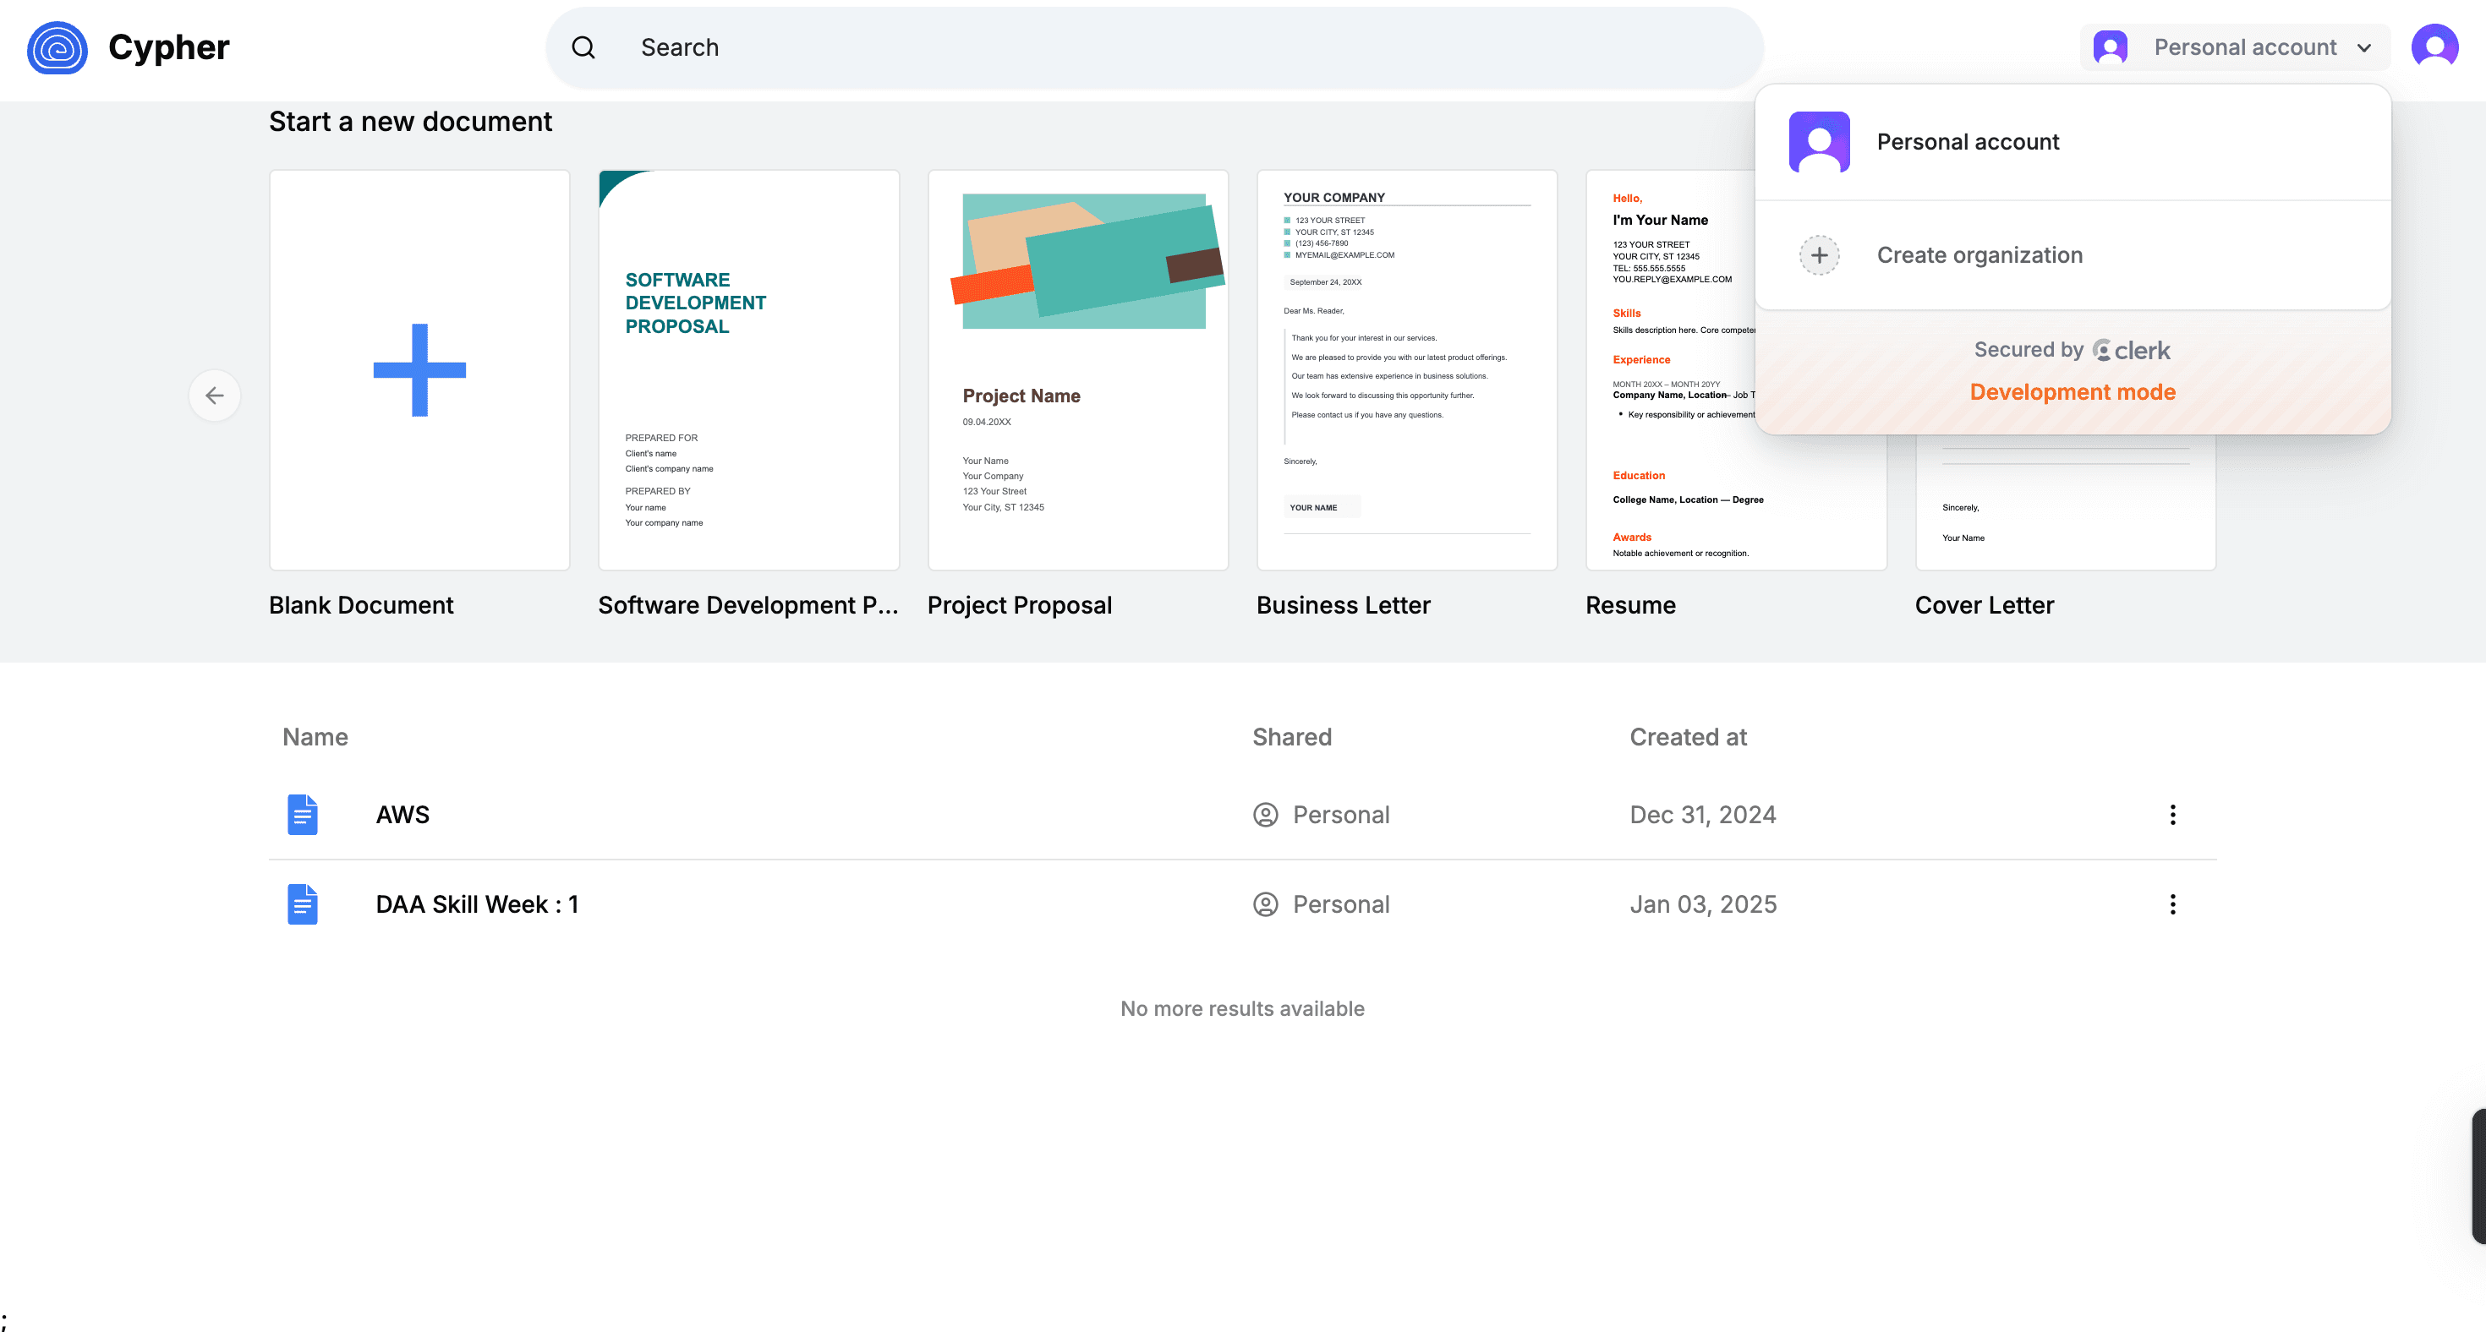Click the Cypher brand name text
This screenshot has width=2486, height=1332.
tap(168, 47)
